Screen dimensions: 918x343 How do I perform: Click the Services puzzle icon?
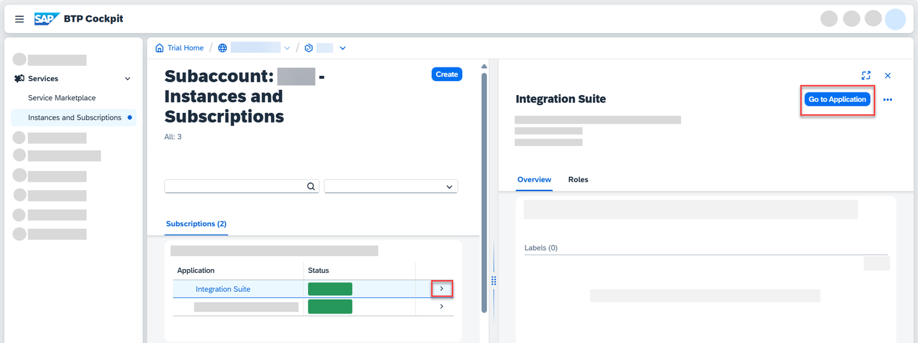tap(19, 78)
